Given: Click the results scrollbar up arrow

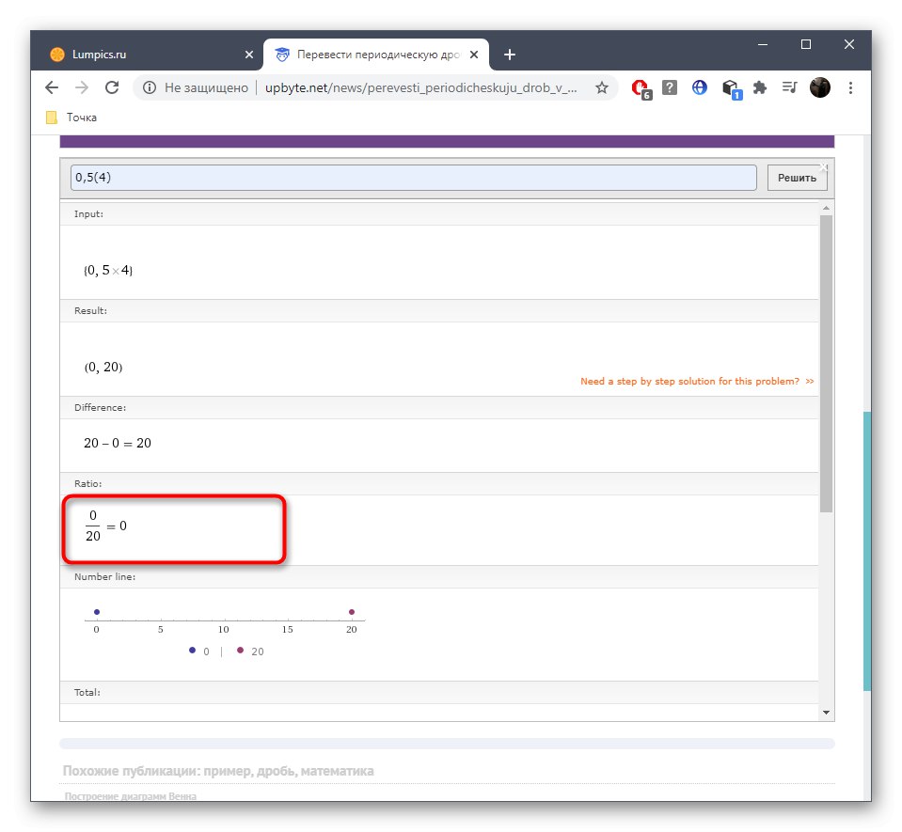Looking at the screenshot, I should 826,208.
